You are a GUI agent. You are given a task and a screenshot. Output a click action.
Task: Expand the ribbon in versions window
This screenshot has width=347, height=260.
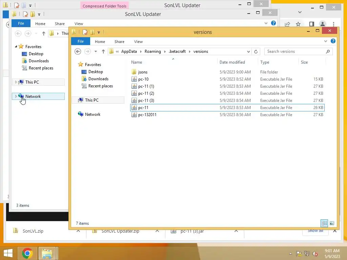tap(325, 41)
